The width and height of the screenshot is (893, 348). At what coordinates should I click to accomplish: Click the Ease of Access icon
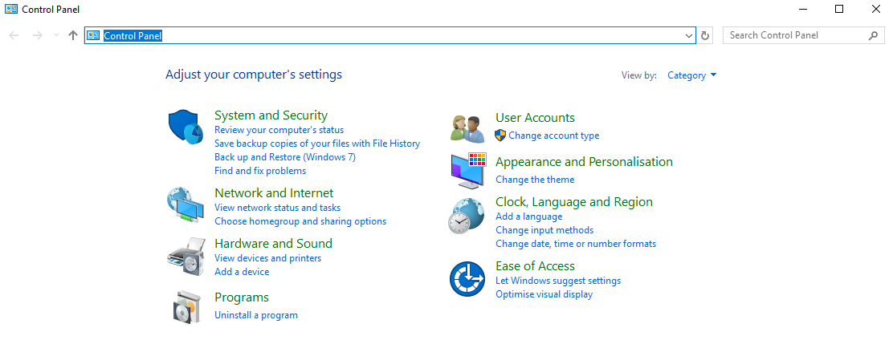pos(467,279)
